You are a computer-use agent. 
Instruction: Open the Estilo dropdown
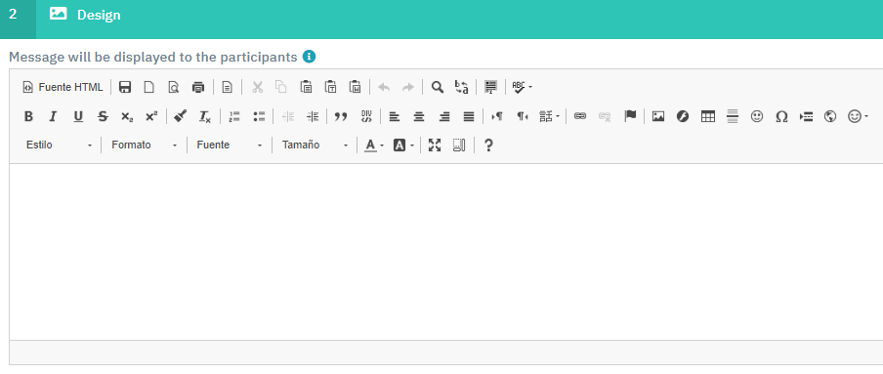point(60,145)
